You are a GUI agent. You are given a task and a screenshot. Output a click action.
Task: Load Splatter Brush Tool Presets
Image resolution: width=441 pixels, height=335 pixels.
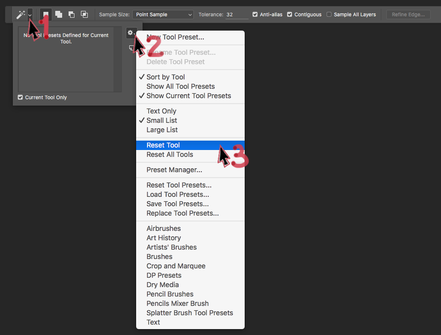190,313
